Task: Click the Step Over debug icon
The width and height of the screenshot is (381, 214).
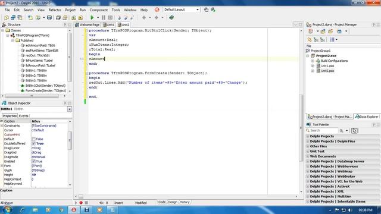Action: coord(126,18)
